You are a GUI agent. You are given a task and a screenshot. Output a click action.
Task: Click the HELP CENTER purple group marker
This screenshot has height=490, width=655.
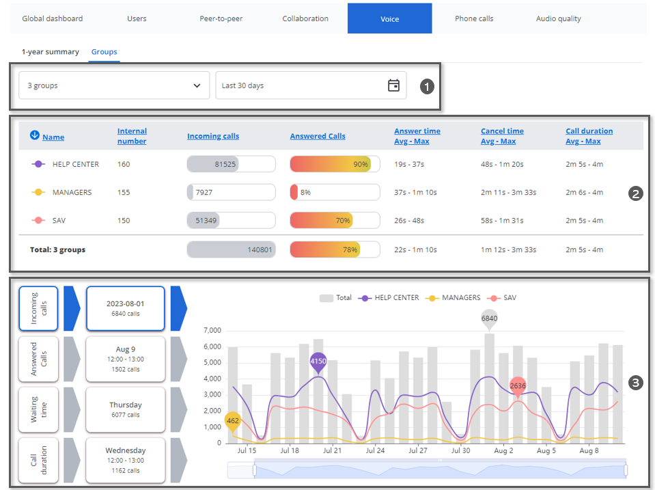point(39,164)
